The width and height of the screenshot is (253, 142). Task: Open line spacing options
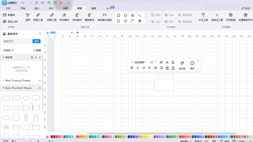[155, 68]
